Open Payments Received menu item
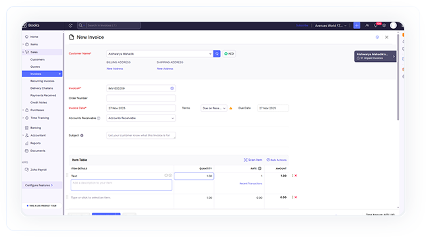426x237 pixels. [43, 95]
